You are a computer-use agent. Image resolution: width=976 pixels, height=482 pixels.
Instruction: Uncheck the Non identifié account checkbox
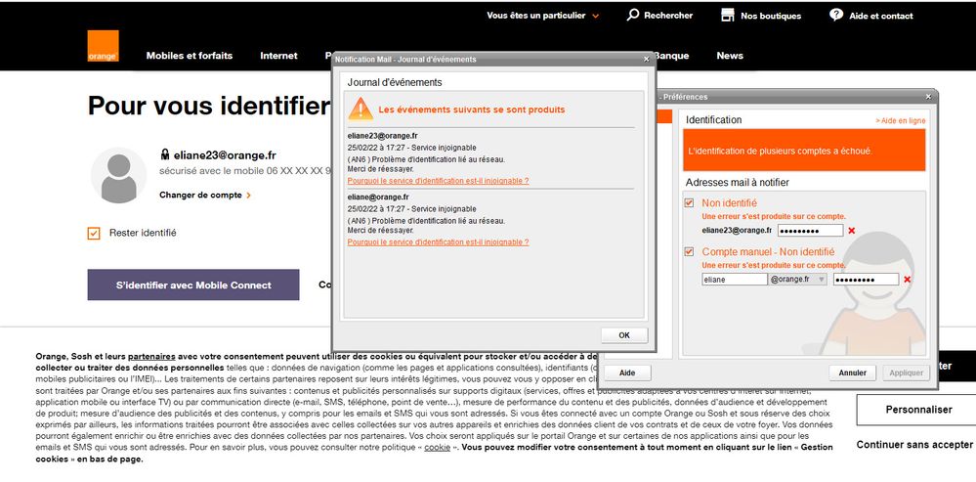click(689, 203)
